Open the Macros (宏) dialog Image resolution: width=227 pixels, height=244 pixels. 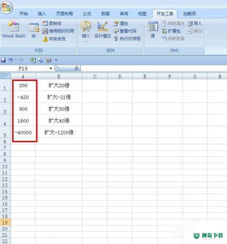pyautogui.click(x=34, y=30)
